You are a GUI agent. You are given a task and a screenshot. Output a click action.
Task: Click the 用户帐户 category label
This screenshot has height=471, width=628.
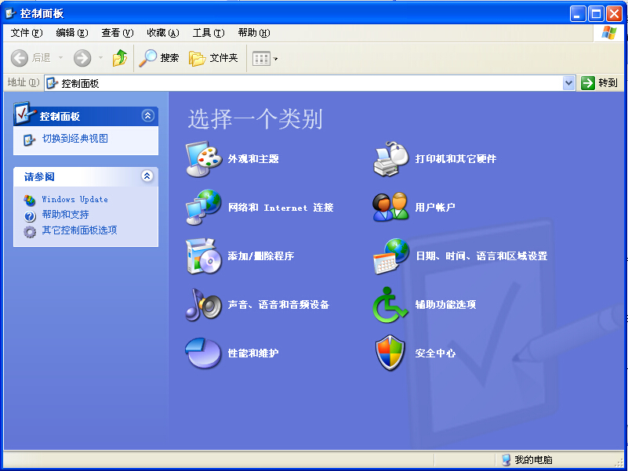point(435,208)
